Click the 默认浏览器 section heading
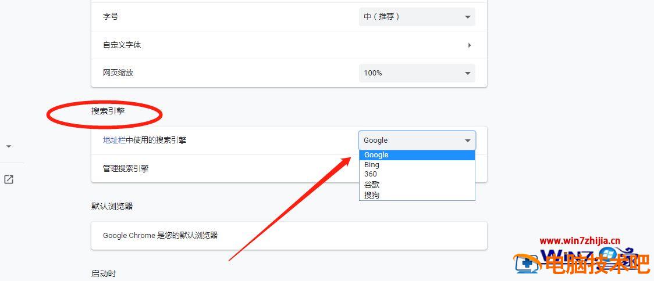 click(112, 206)
